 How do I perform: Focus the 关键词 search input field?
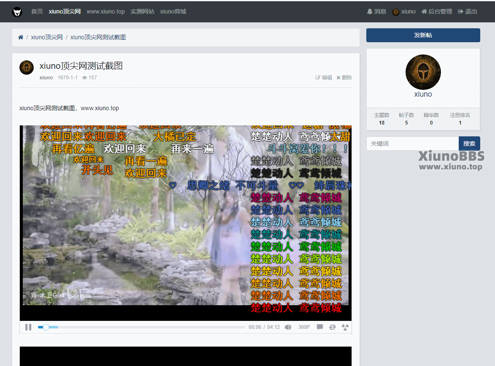click(412, 144)
